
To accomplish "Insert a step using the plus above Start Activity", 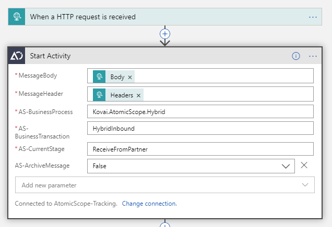I will point(165,34).
